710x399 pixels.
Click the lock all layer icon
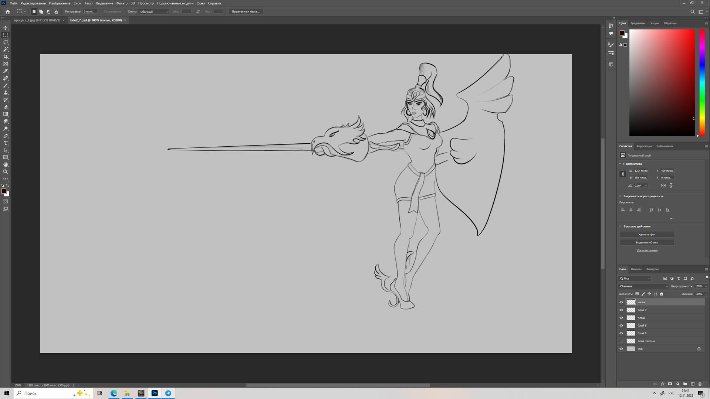[x=662, y=294]
